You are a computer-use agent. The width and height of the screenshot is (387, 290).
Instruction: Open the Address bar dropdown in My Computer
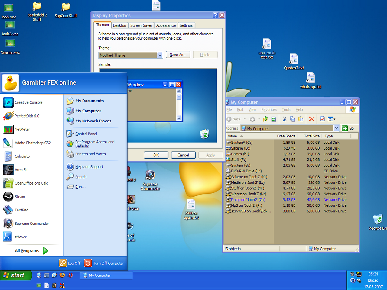(337, 128)
